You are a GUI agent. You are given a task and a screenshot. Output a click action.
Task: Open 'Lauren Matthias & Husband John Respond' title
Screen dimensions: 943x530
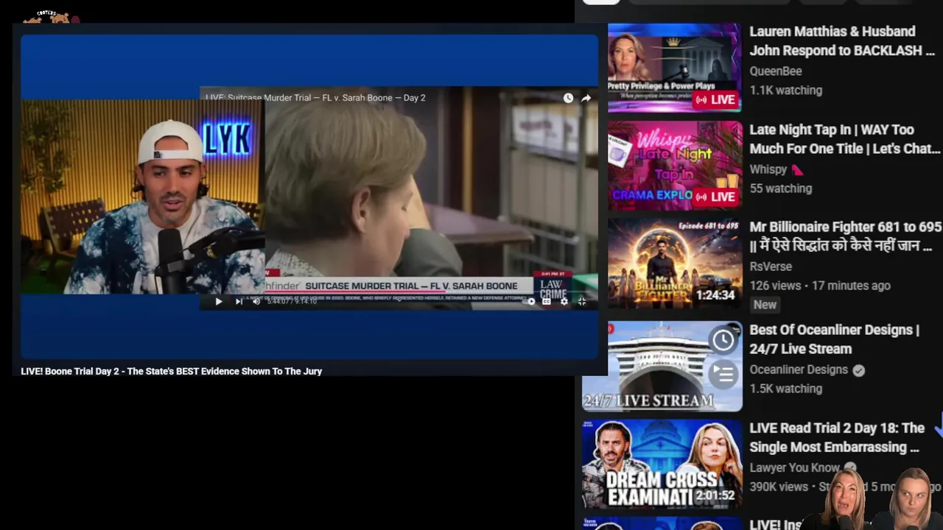click(842, 41)
